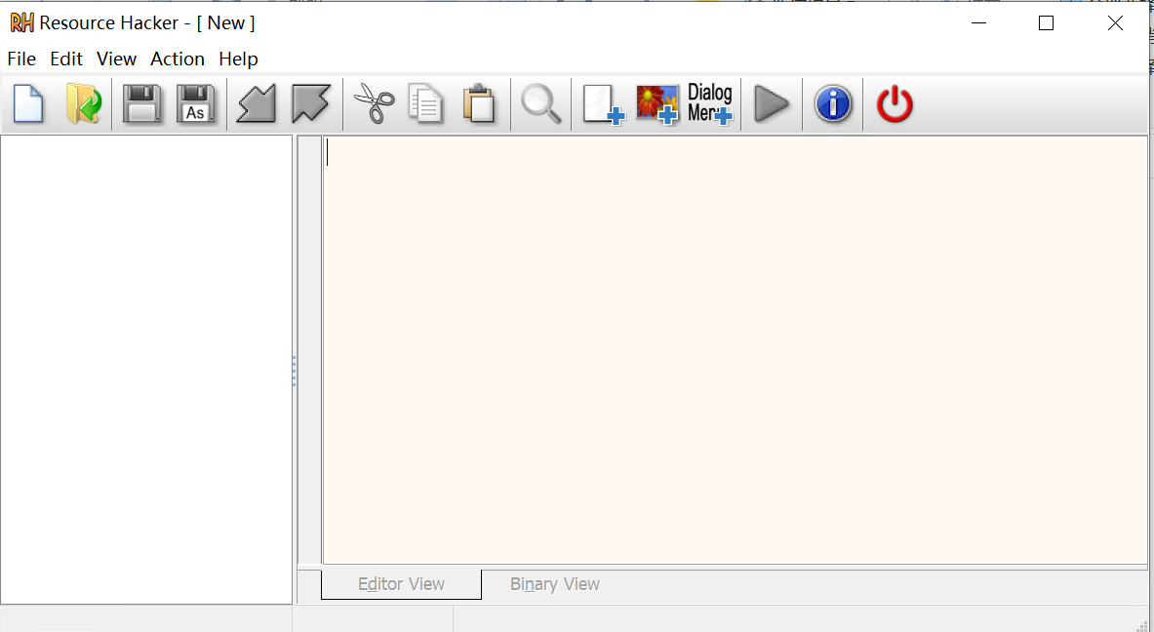1154x632 pixels.
Task: Compile script using the play arrow icon
Action: click(772, 103)
